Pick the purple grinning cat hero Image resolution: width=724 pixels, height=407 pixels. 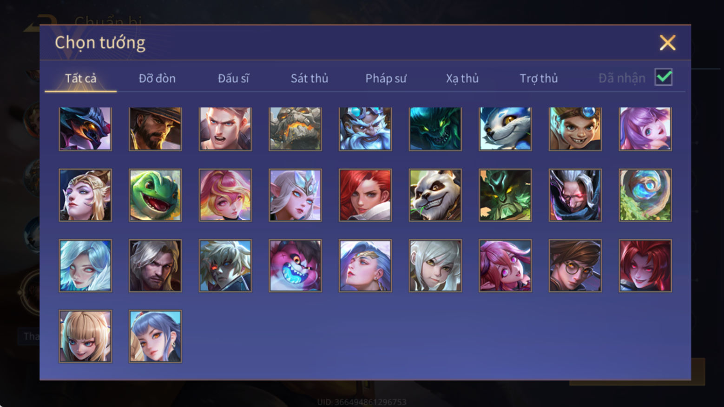tap(295, 266)
